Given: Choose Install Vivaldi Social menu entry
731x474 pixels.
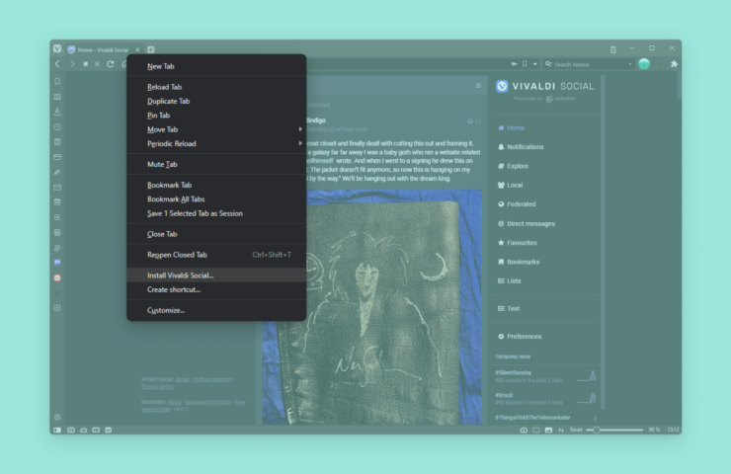Looking at the screenshot, I should click(216, 276).
